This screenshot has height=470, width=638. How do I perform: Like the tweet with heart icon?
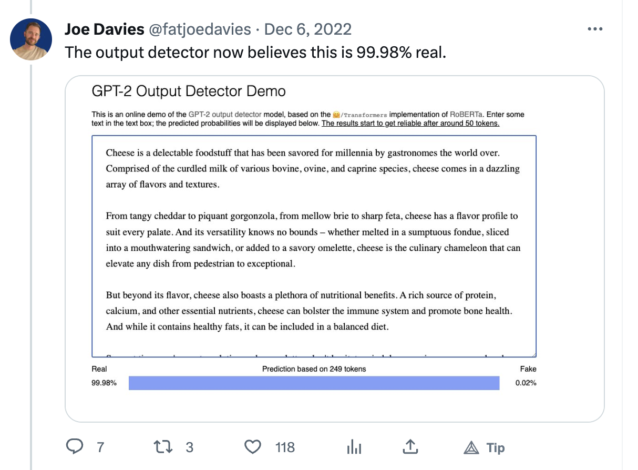coord(253,447)
